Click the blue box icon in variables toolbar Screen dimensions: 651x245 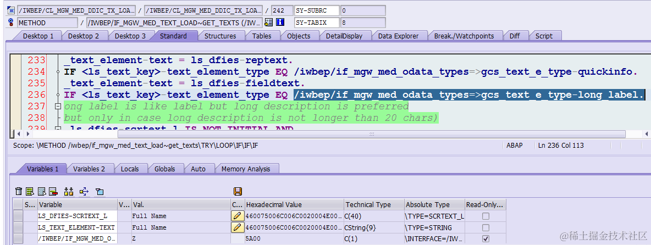pyautogui.click(x=100, y=191)
